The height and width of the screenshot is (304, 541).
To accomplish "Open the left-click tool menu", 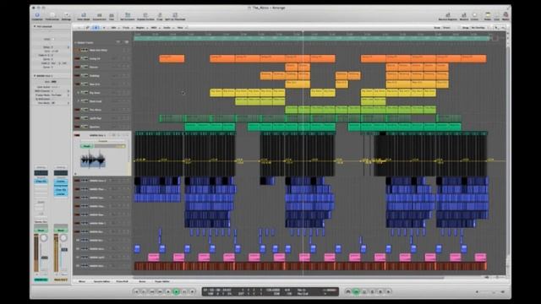I will click(496, 28).
